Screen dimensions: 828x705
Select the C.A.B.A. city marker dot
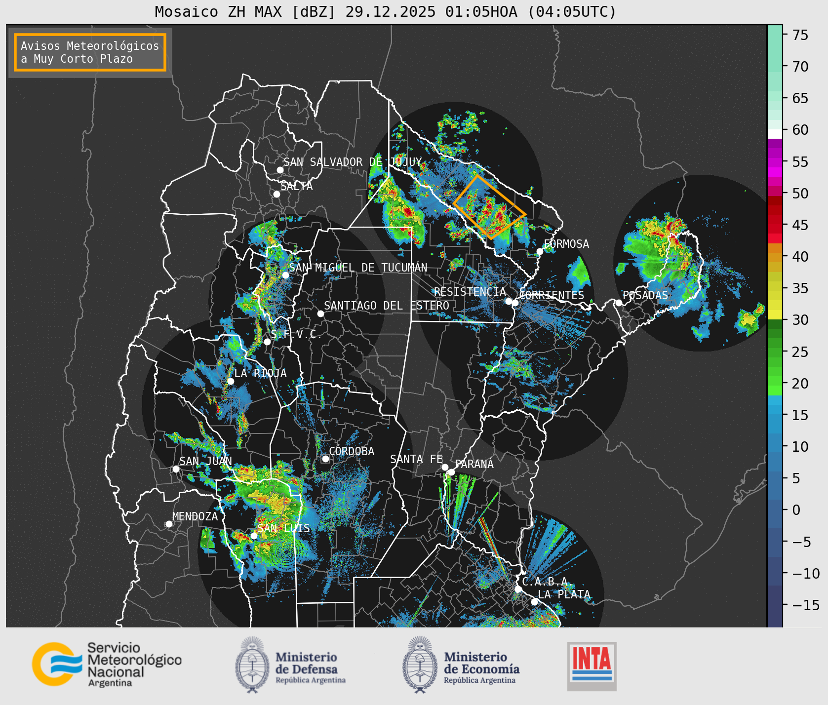[517, 589]
